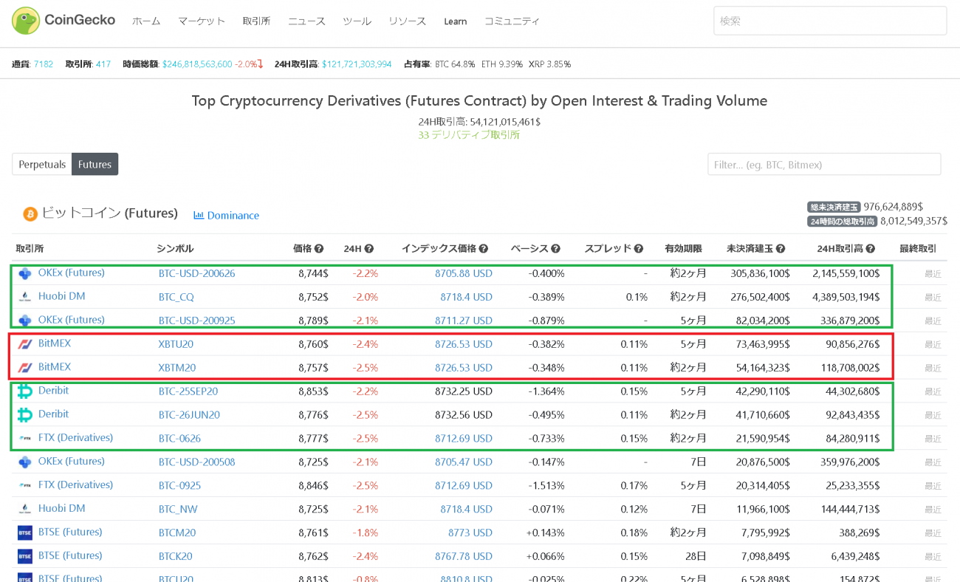Click the 検索 search box
Viewport: 960px width, 582px height.
(830, 21)
